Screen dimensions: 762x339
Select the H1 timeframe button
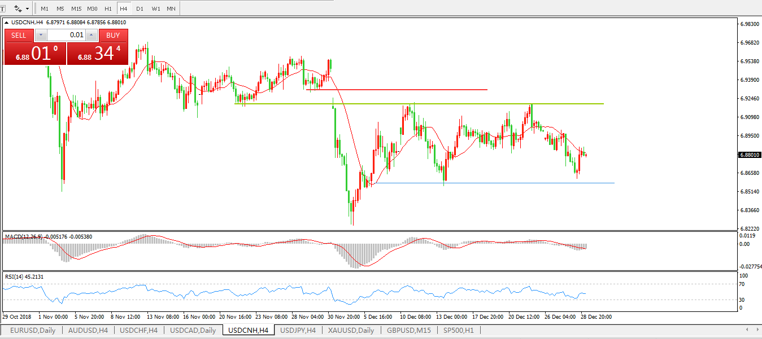coord(108,9)
